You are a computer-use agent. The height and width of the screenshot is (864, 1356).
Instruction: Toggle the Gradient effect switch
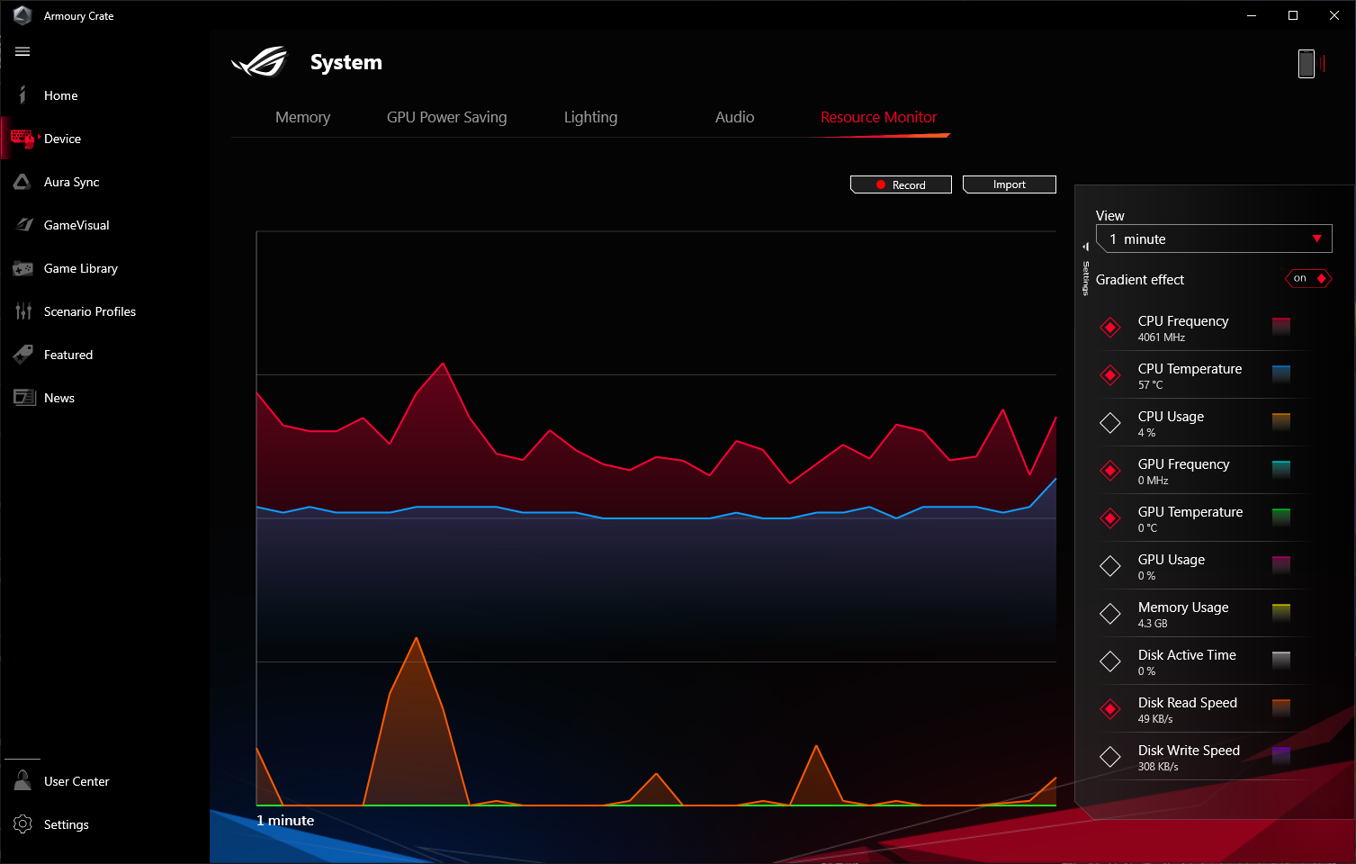click(1308, 279)
